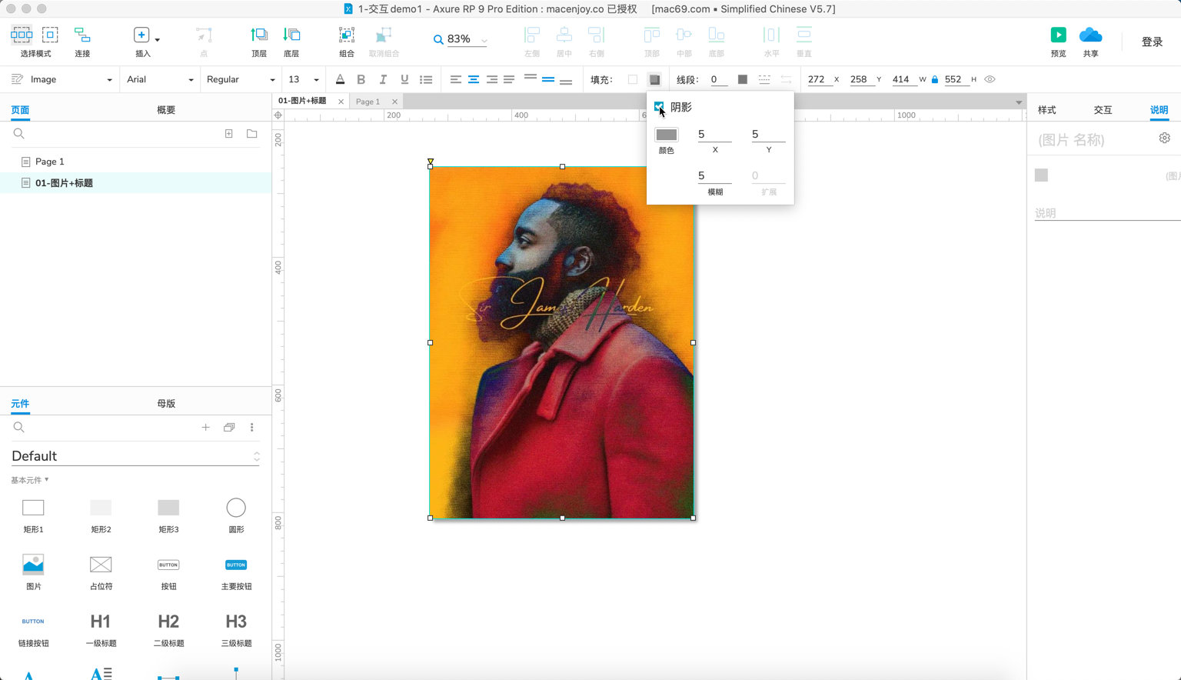Image resolution: width=1181 pixels, height=680 pixels.
Task: Click the shadow X offset field
Action: click(714, 135)
